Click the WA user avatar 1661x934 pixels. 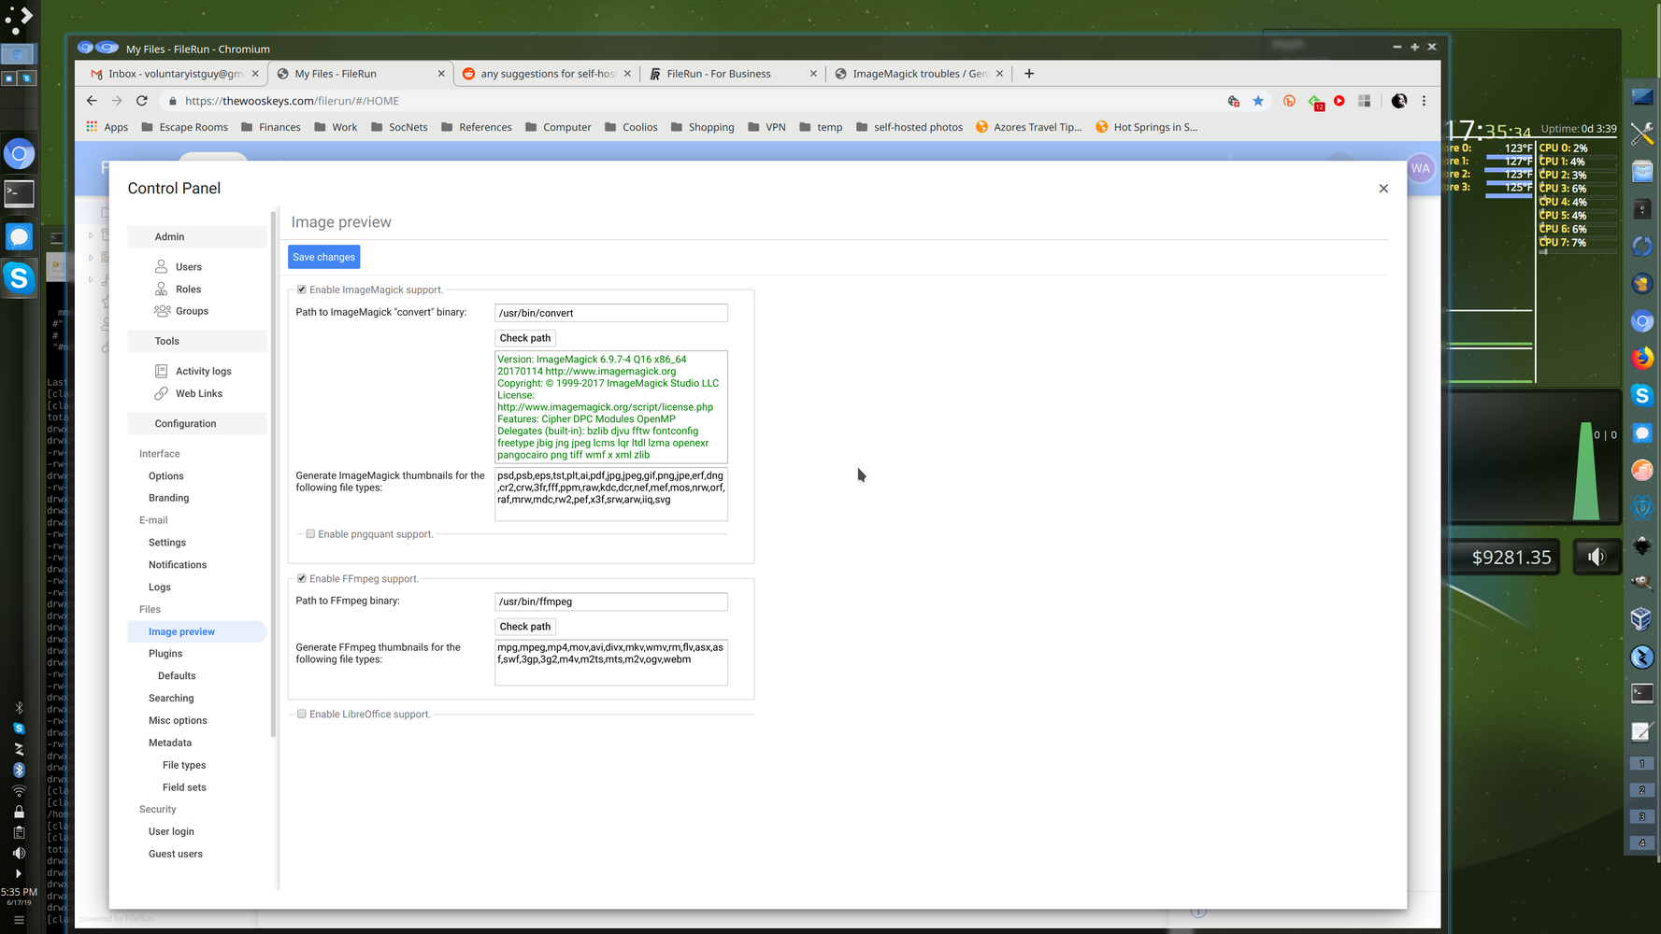click(1421, 168)
